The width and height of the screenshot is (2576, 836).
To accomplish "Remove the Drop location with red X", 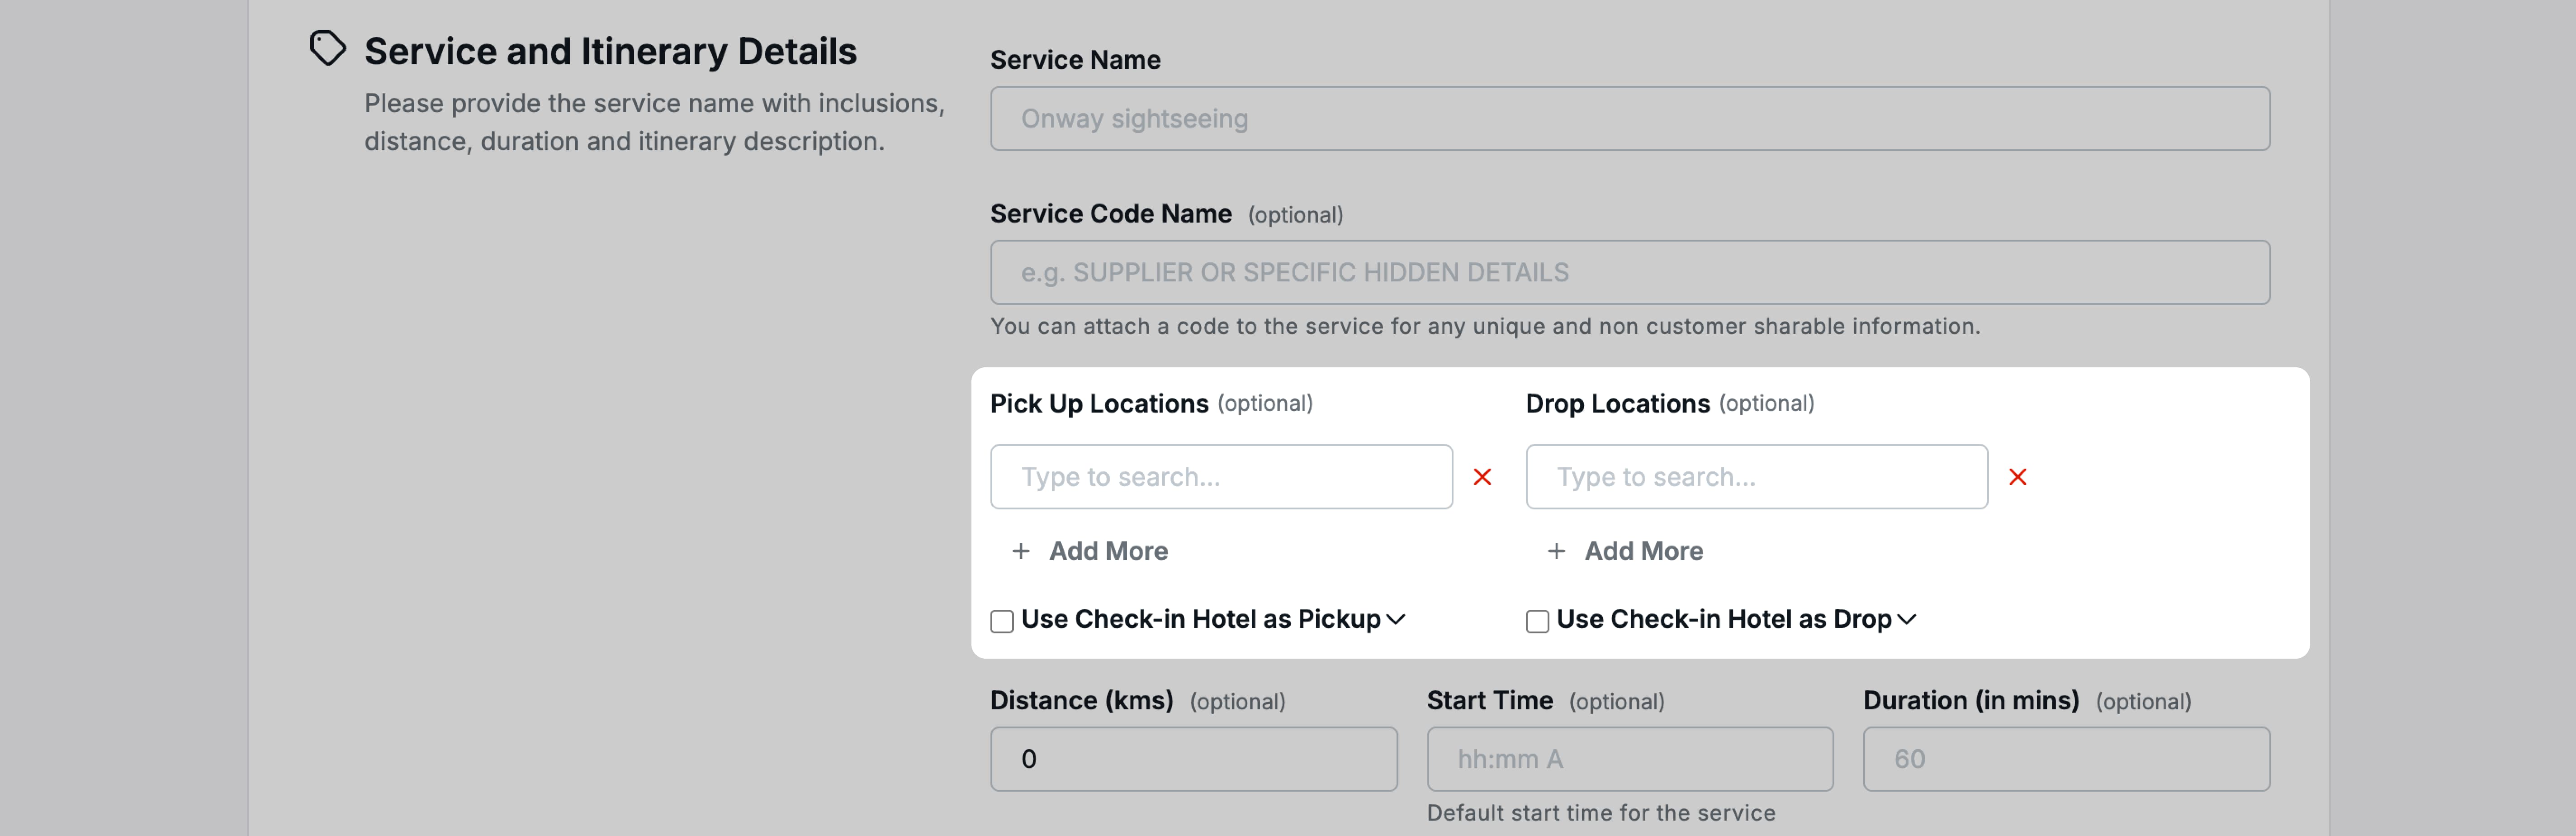I will pos(2017,477).
